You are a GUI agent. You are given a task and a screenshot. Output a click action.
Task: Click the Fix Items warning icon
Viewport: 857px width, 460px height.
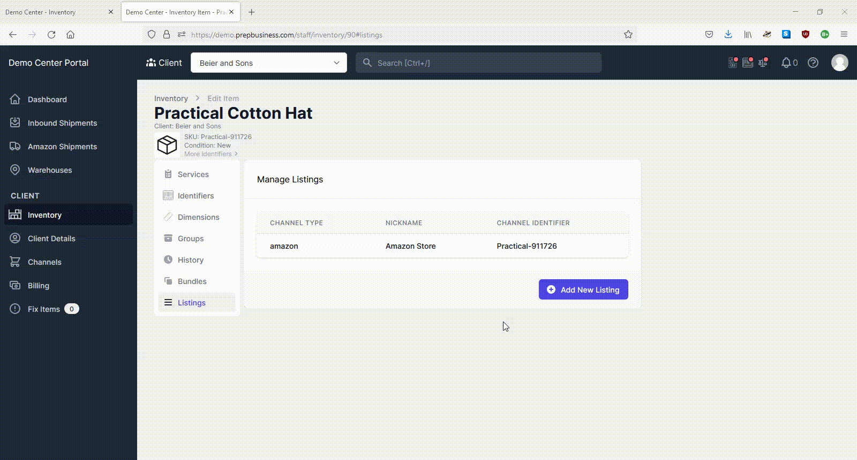pyautogui.click(x=15, y=309)
